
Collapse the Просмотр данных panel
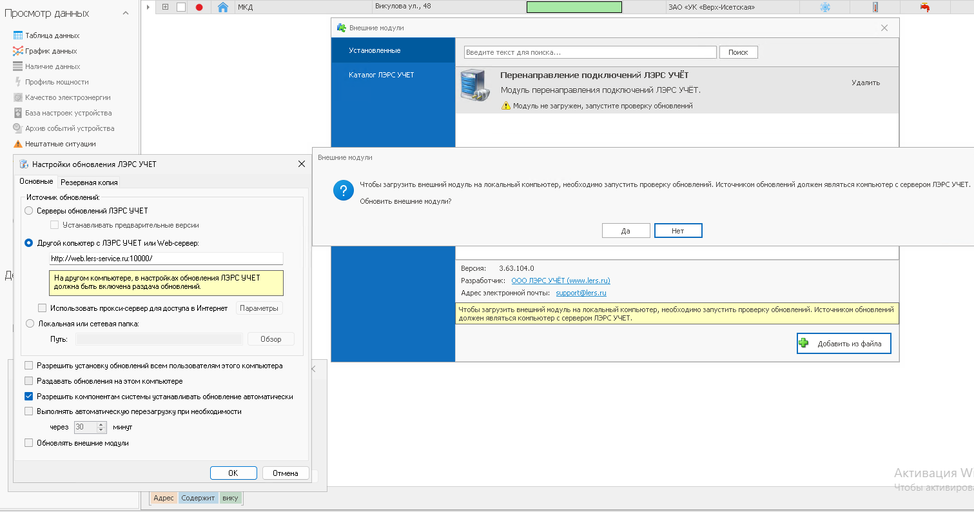point(126,14)
